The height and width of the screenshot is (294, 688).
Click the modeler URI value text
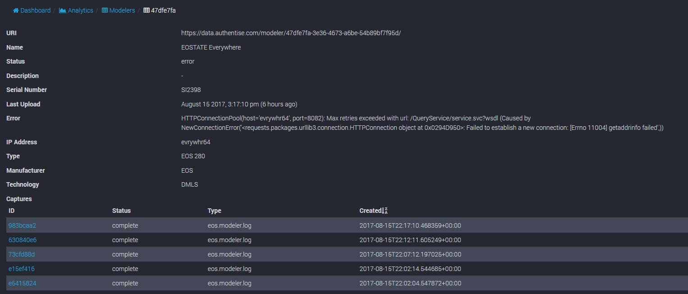click(291, 33)
